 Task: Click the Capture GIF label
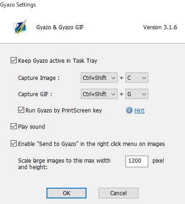tap(35, 94)
